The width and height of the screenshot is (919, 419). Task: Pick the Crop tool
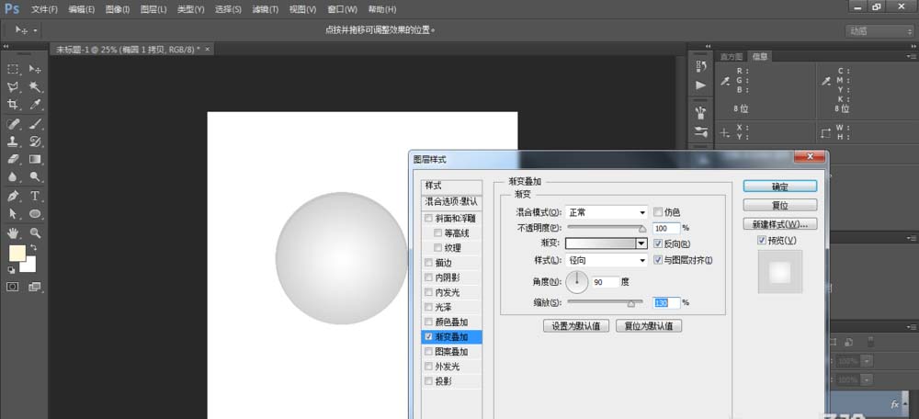point(14,105)
